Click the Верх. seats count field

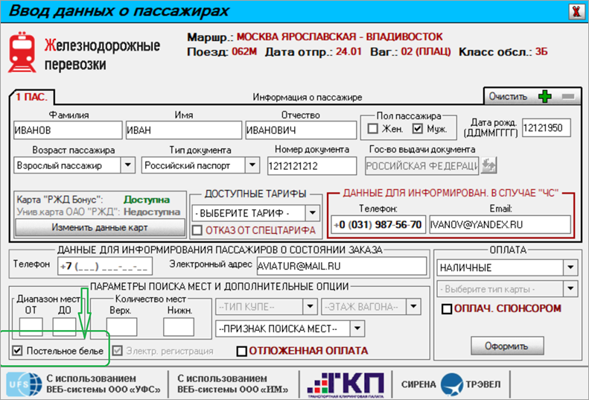[x=121, y=327]
